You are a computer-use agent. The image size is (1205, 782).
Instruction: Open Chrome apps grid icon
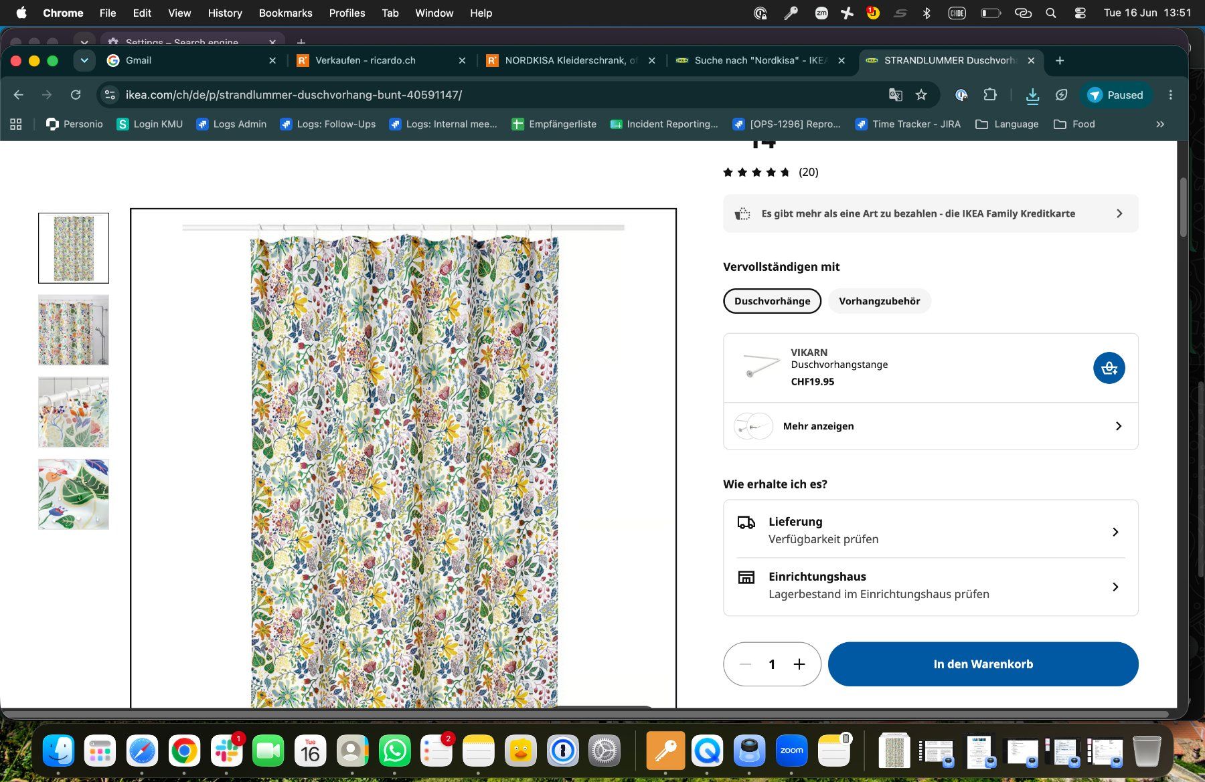coord(16,124)
